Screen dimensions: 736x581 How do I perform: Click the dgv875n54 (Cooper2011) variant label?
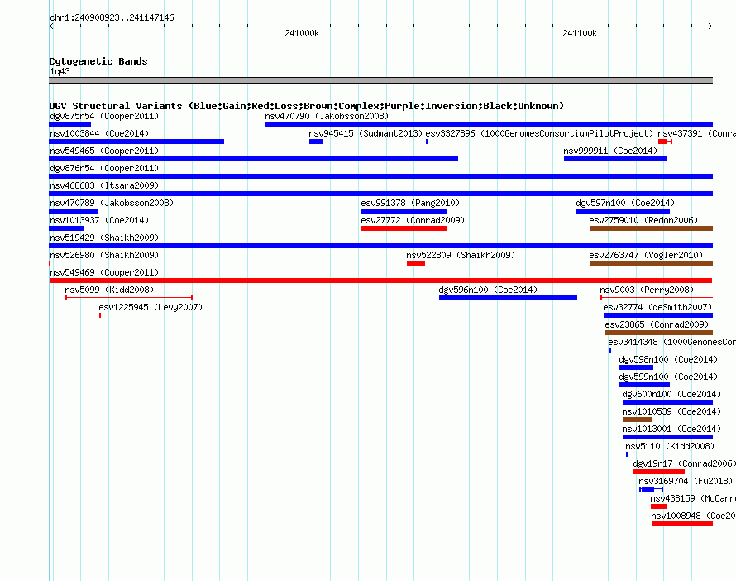pyautogui.click(x=104, y=116)
